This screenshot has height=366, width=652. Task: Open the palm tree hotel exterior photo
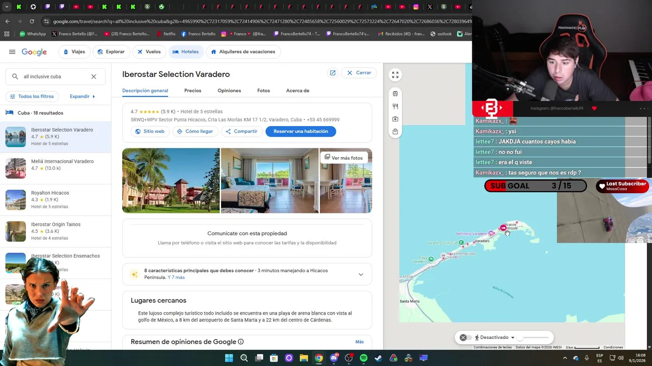171,180
